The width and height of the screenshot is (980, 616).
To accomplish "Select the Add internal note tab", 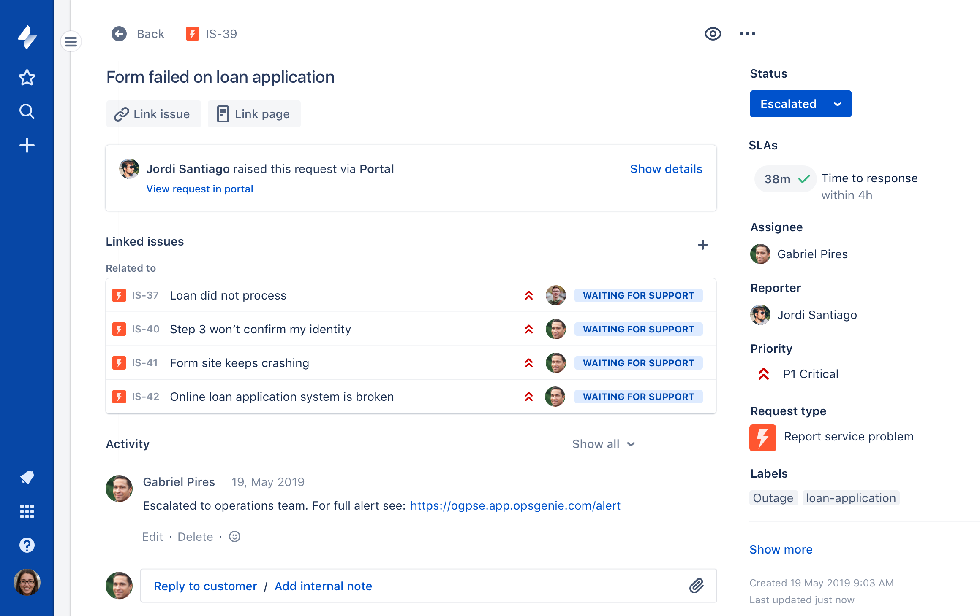I will tap(322, 586).
